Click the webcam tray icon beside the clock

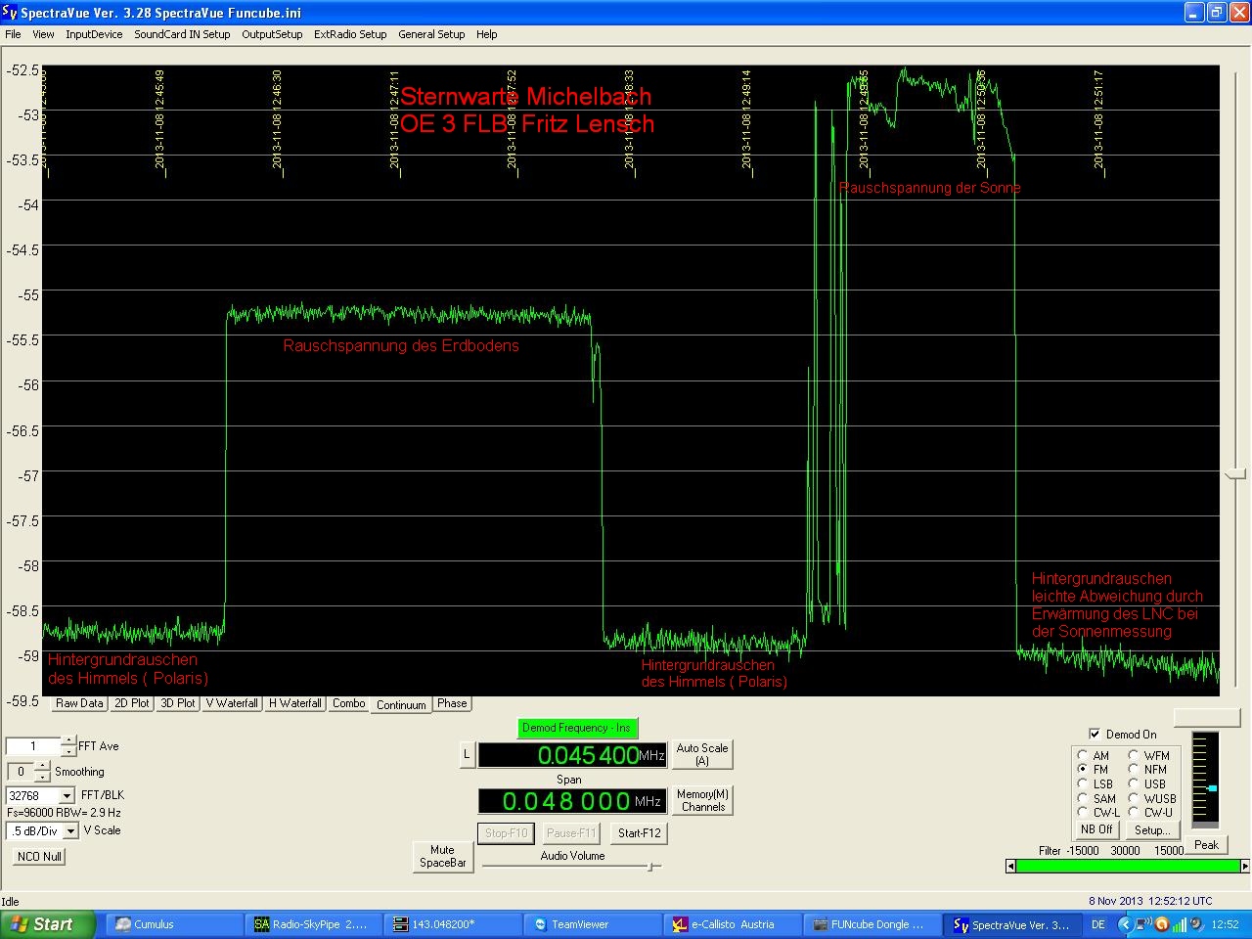[x=1196, y=924]
